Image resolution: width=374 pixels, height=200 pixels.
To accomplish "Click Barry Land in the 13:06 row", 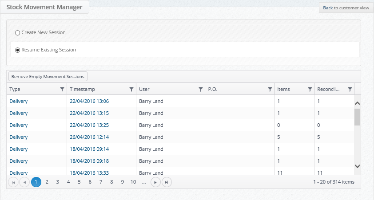I will [x=151, y=101].
